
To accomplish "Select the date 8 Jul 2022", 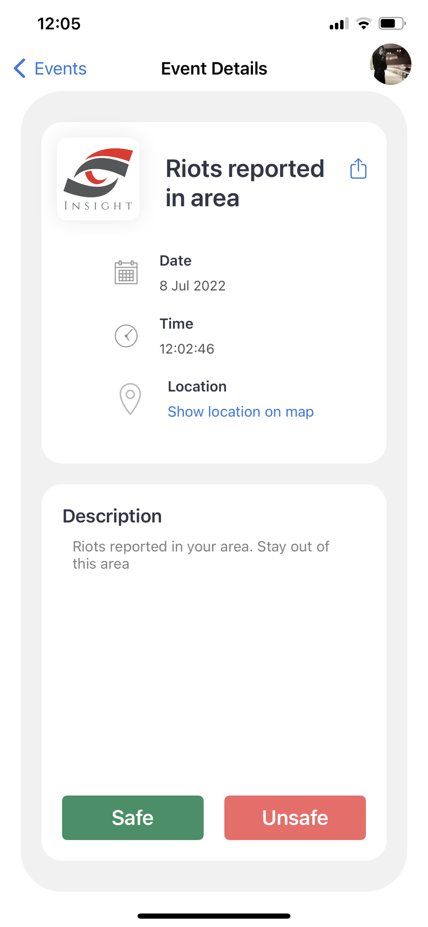I will point(193,286).
